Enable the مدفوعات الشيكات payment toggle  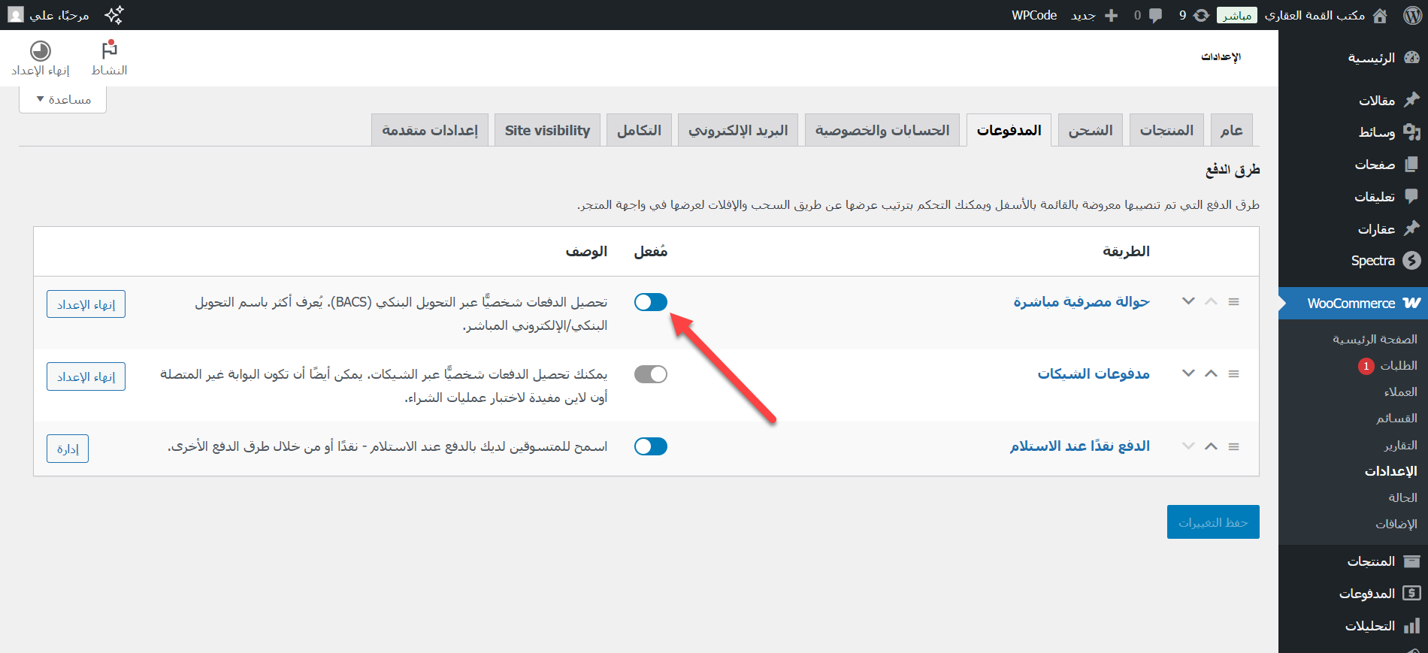650,374
